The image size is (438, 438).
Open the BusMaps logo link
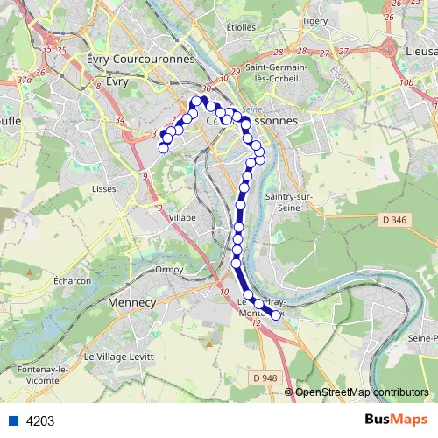tap(396, 420)
